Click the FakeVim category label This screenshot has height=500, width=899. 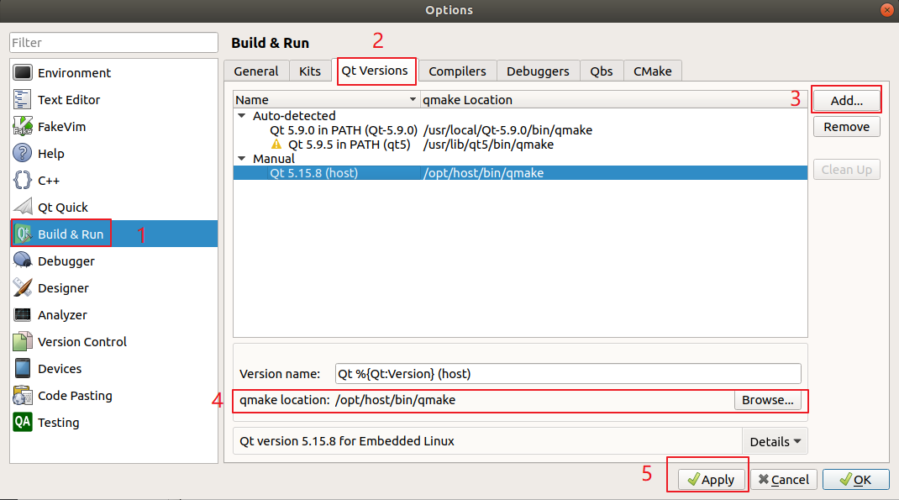coord(62,127)
